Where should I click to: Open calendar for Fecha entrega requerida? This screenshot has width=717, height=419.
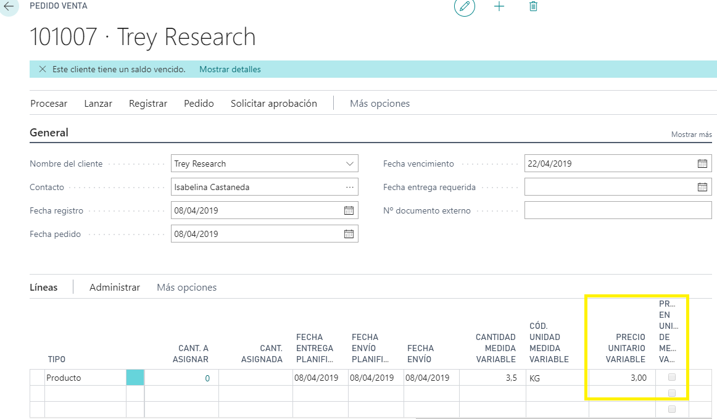(x=702, y=187)
